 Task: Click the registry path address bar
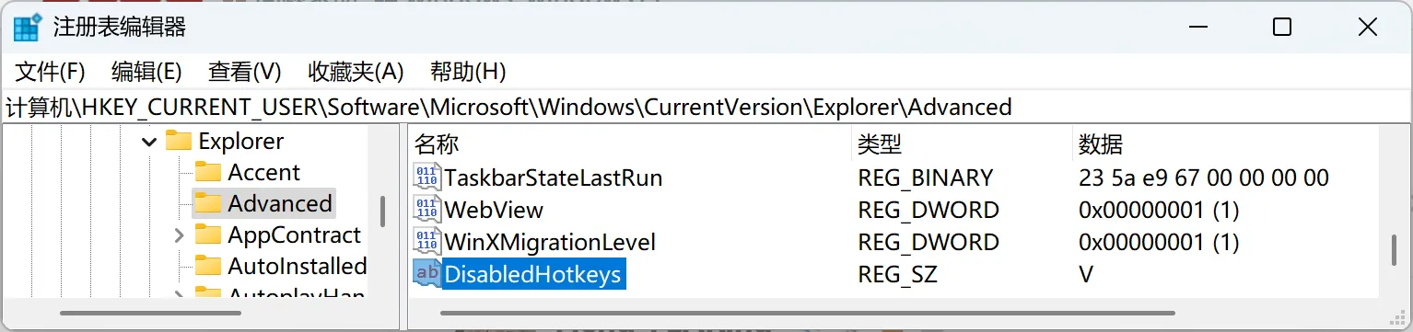click(x=706, y=107)
